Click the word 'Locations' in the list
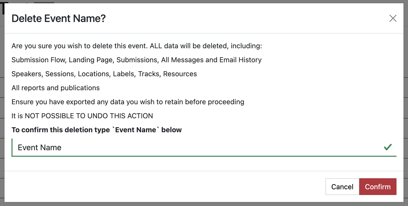 93,74
